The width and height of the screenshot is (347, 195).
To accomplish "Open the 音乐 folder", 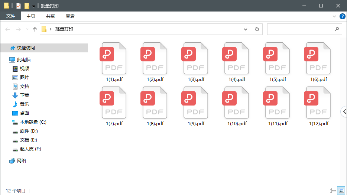I will pyautogui.click(x=25, y=104).
